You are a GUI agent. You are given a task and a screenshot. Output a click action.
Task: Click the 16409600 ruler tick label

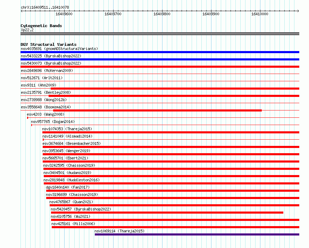coord(64,14)
